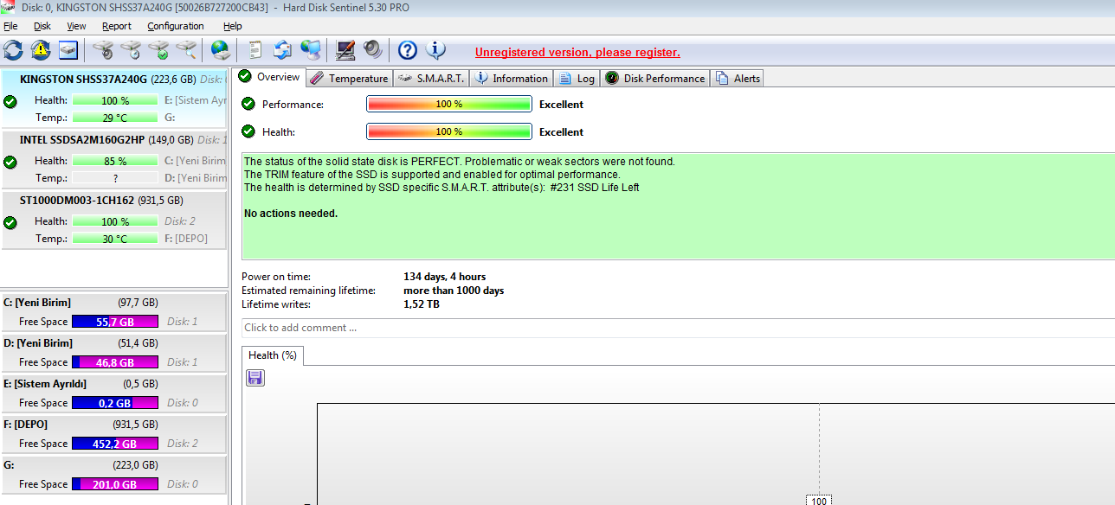Click the 134 days, 4 hours value

pos(445,277)
